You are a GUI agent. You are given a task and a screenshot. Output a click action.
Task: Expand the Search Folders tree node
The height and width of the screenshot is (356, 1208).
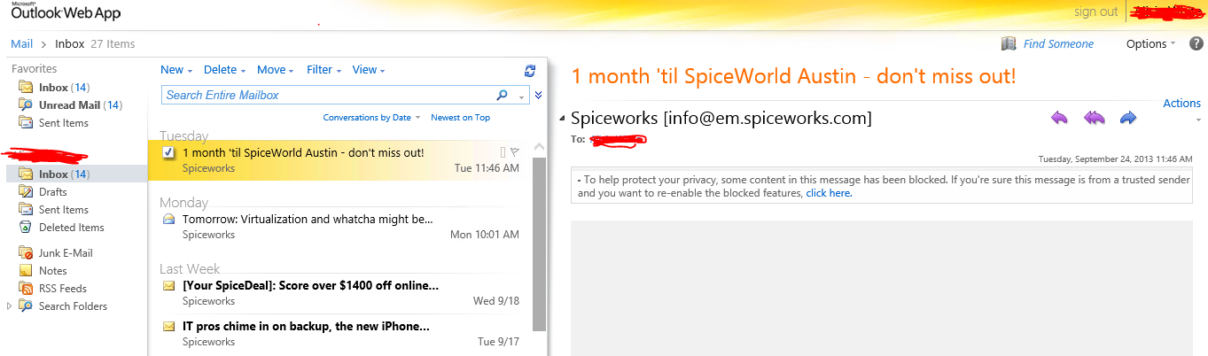point(10,306)
